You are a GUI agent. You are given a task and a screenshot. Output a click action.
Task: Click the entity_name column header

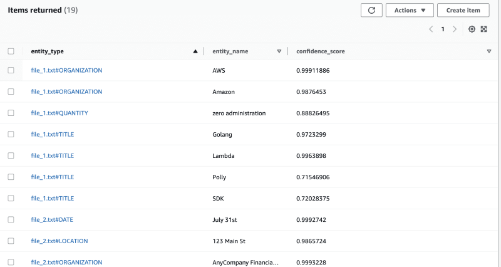[x=230, y=51]
